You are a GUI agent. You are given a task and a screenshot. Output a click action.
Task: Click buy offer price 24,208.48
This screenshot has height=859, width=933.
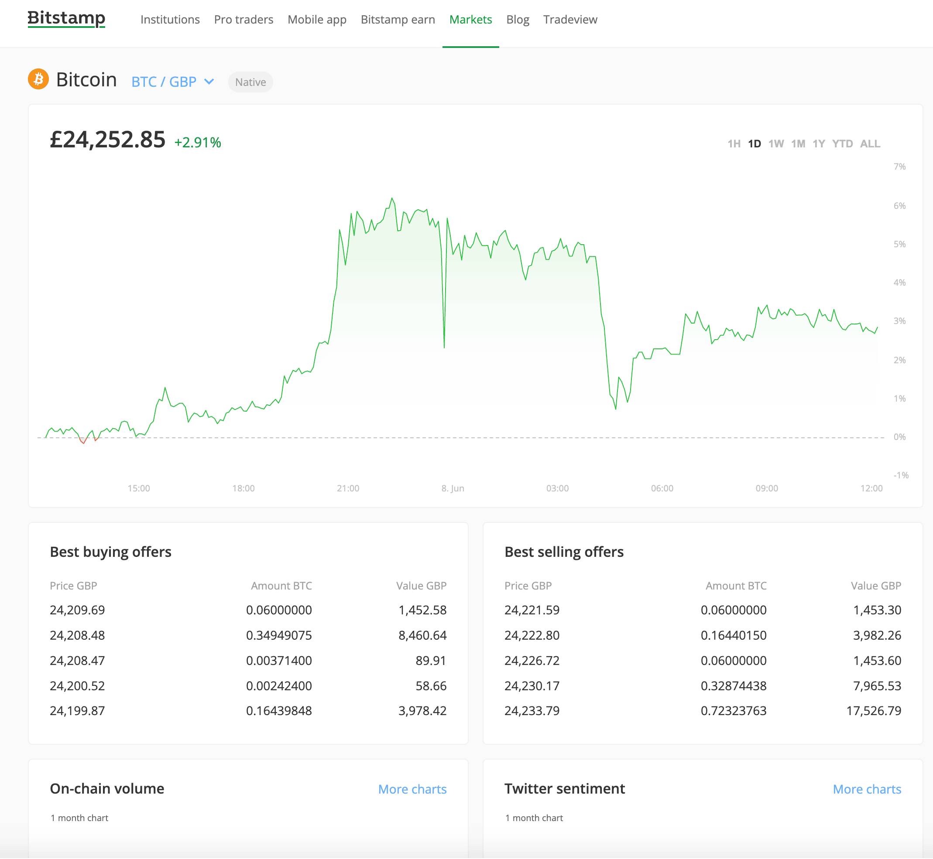(x=77, y=635)
